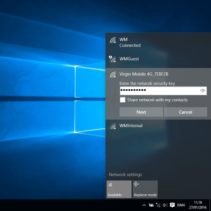The width and height of the screenshot is (211, 211).
Task: Toggle the Wi-Fi Available quick action tile
Action: pos(119,189)
